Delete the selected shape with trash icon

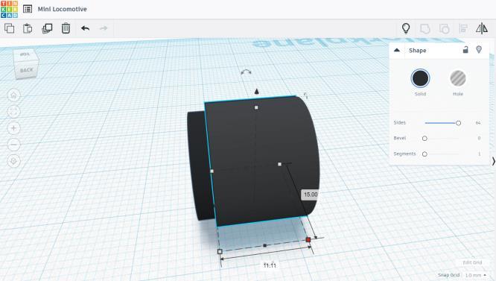66,28
